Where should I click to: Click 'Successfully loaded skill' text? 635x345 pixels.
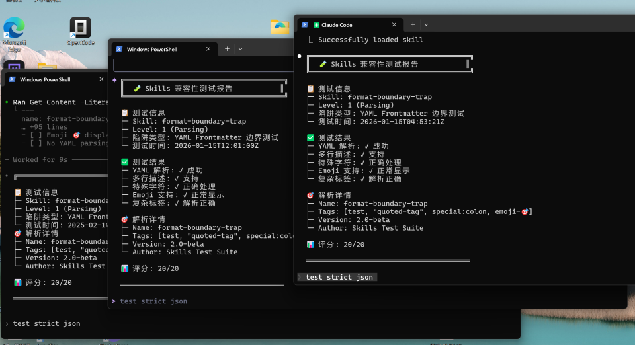[370, 40]
